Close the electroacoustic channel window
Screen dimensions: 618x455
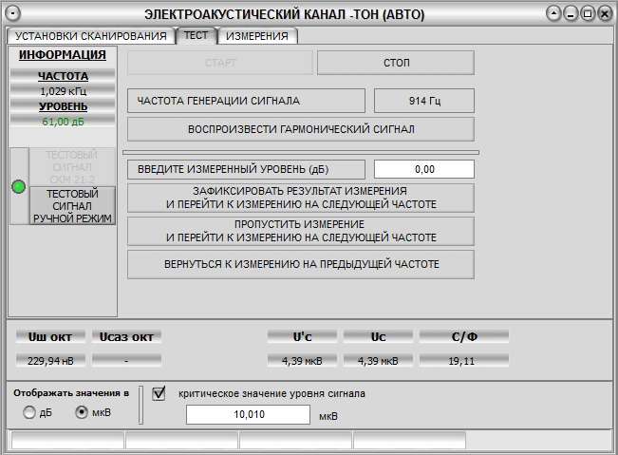(605, 13)
